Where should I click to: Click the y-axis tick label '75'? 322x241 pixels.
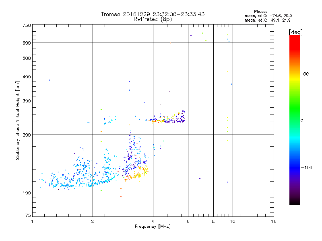point(28,215)
